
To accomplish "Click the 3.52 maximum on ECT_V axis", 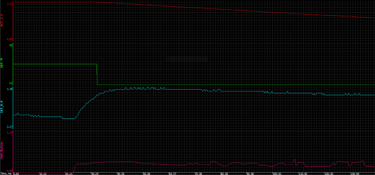I will click(10, 4).
